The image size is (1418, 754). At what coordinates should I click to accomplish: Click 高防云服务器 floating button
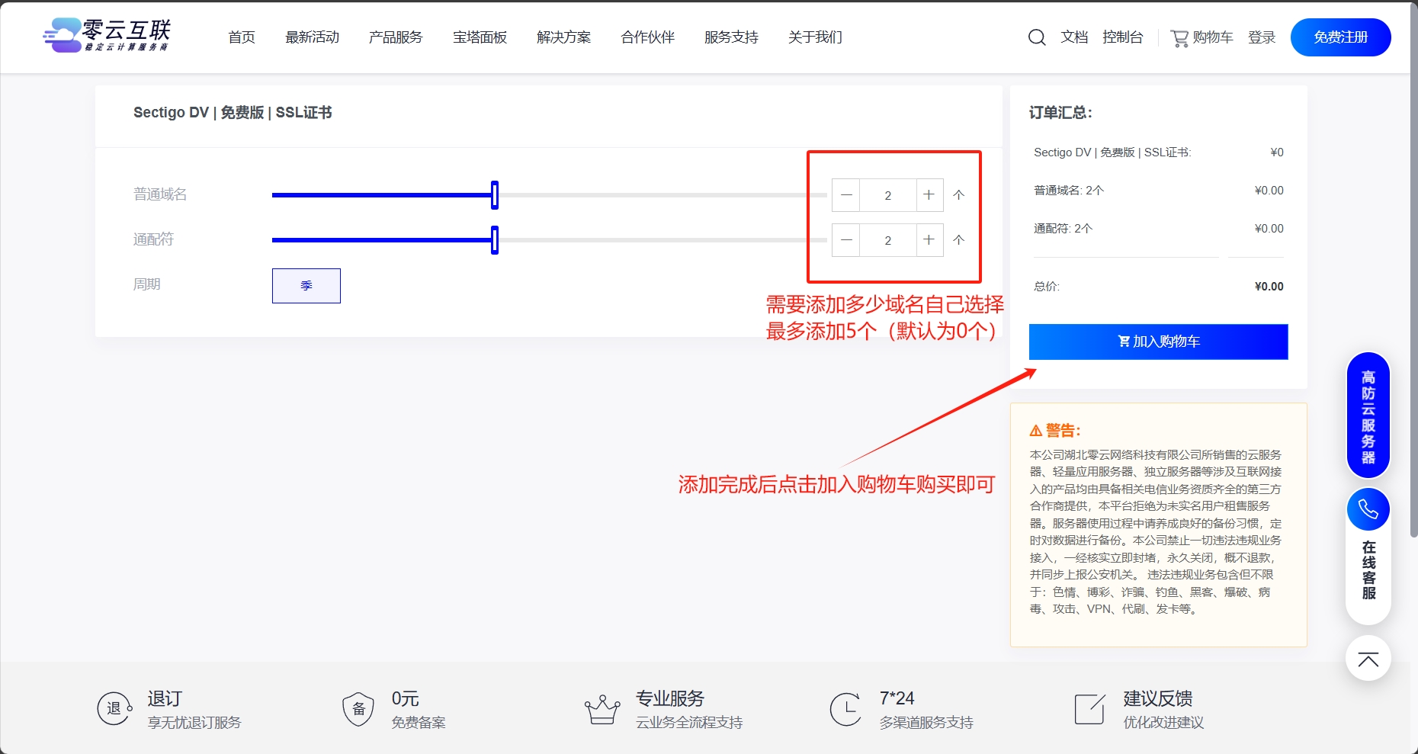click(x=1368, y=416)
